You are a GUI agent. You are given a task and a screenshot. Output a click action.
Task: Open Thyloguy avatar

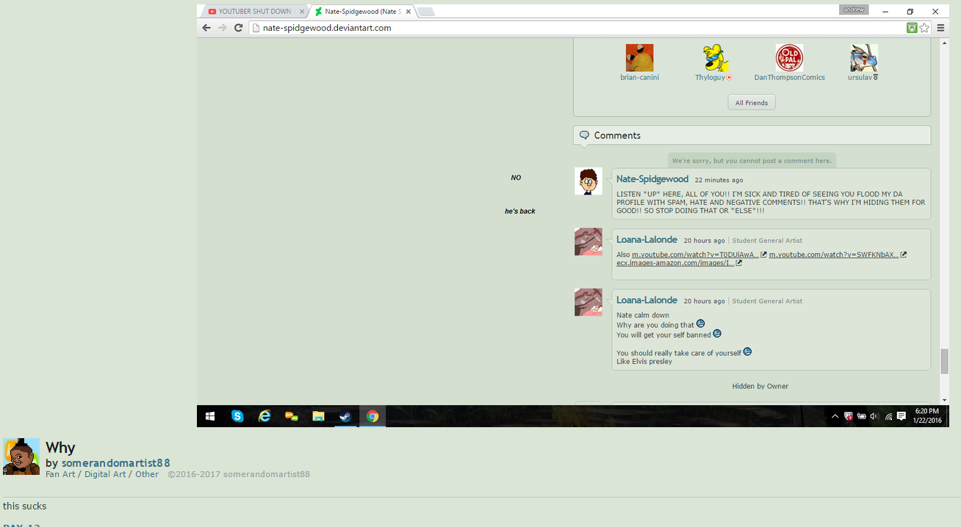tap(716, 58)
